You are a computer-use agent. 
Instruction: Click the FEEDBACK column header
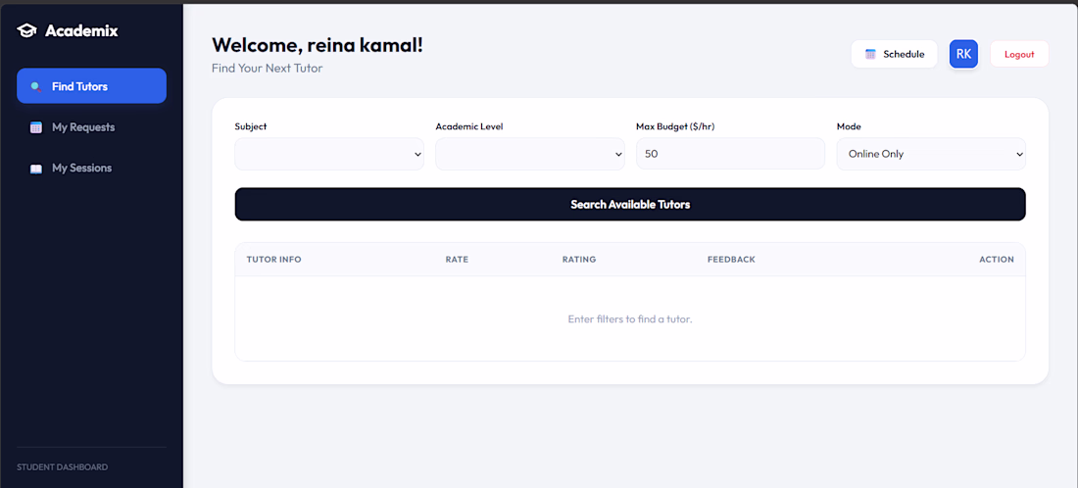point(731,259)
